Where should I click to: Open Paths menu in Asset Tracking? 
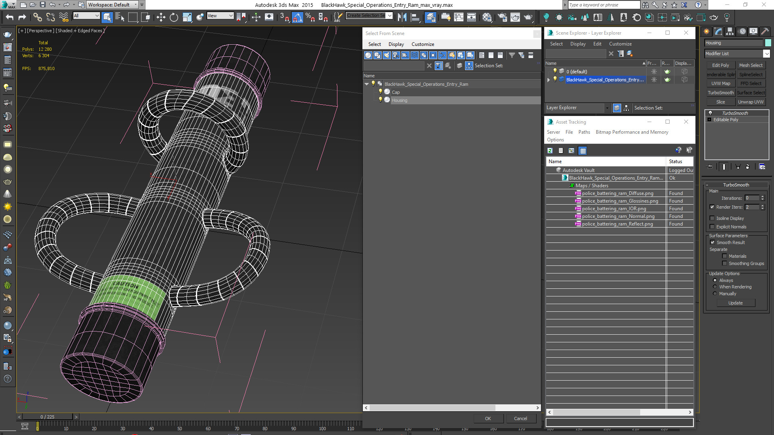coord(584,132)
